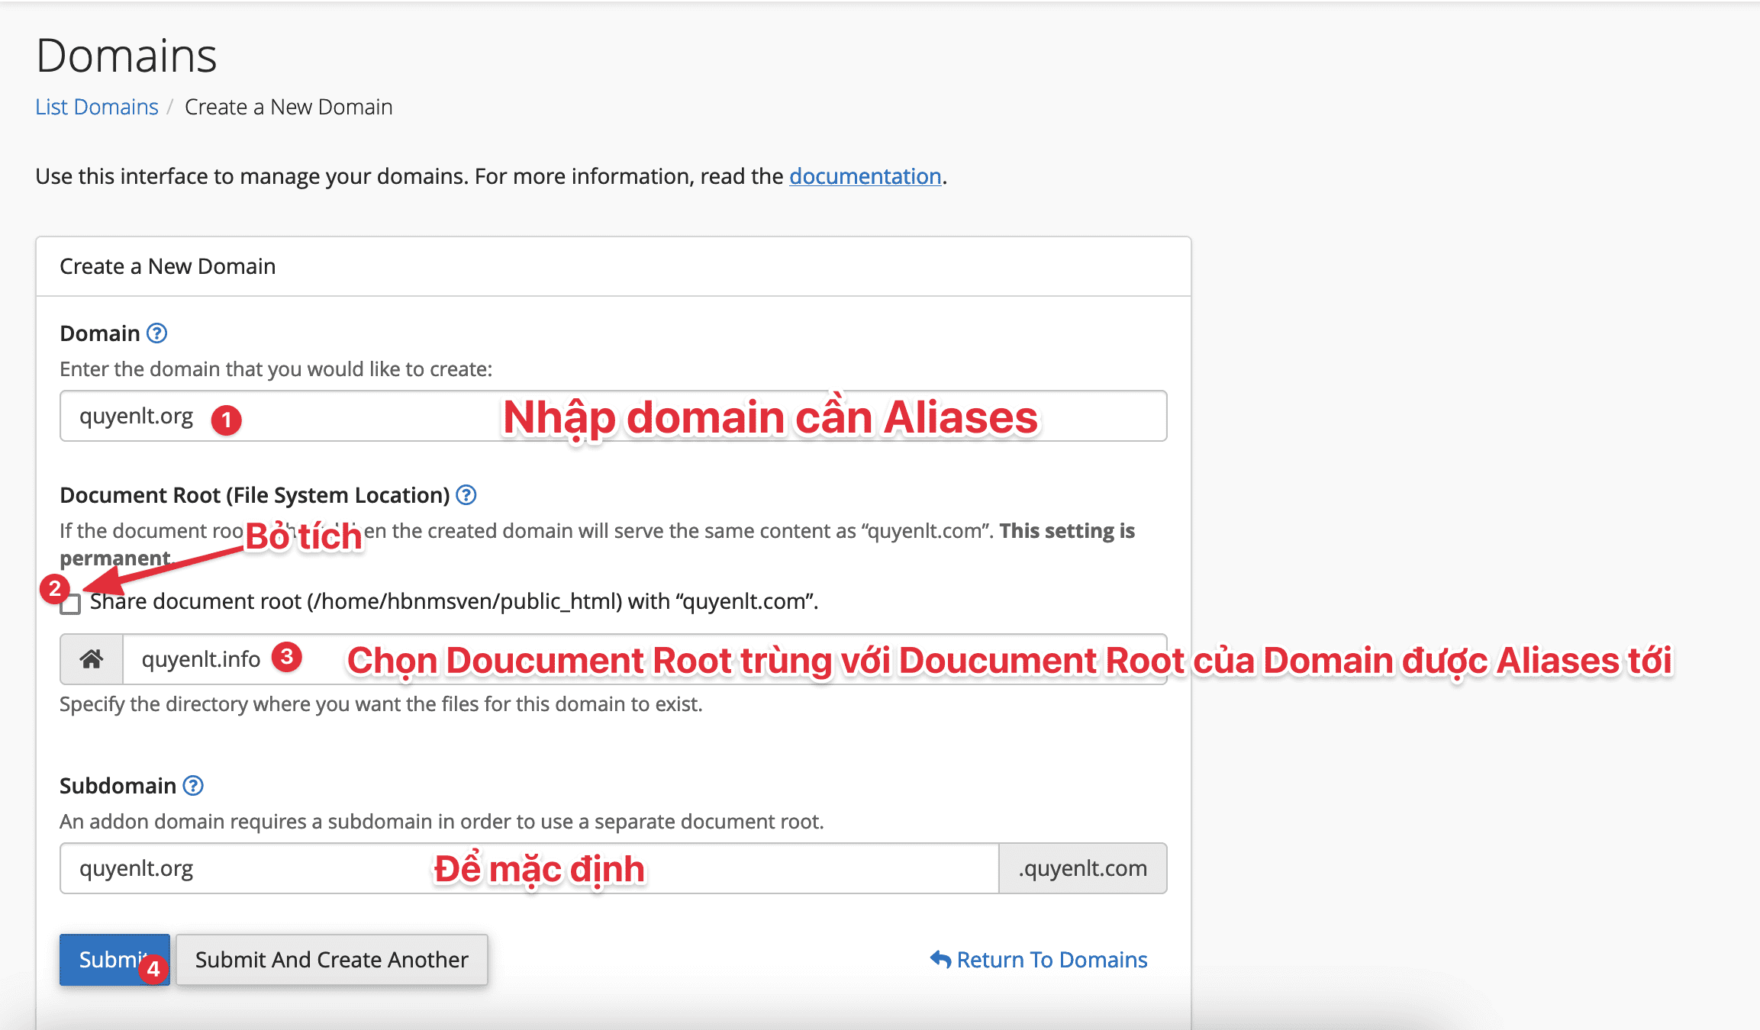Click Return To Domains link

tap(1051, 960)
